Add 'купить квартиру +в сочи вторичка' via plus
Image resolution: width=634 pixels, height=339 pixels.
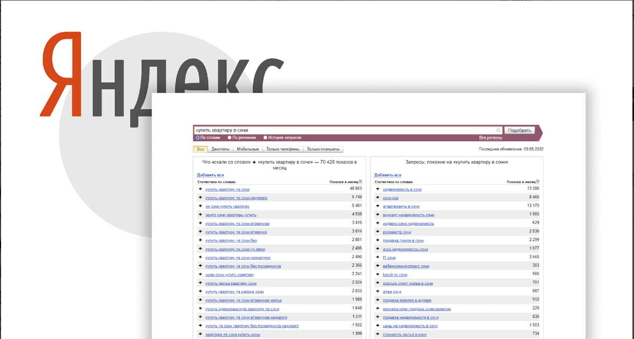(200, 231)
